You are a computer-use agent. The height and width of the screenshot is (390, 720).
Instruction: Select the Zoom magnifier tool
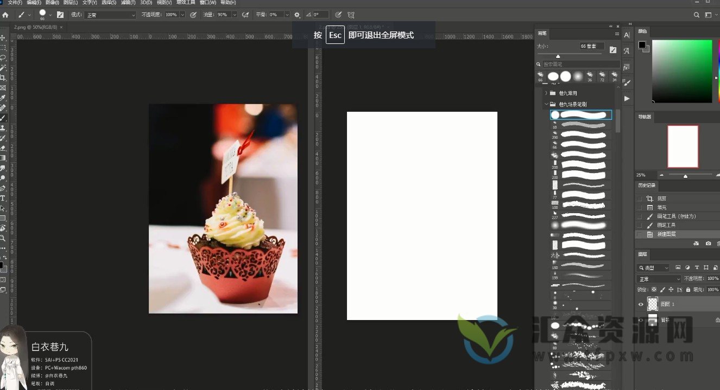[3, 238]
